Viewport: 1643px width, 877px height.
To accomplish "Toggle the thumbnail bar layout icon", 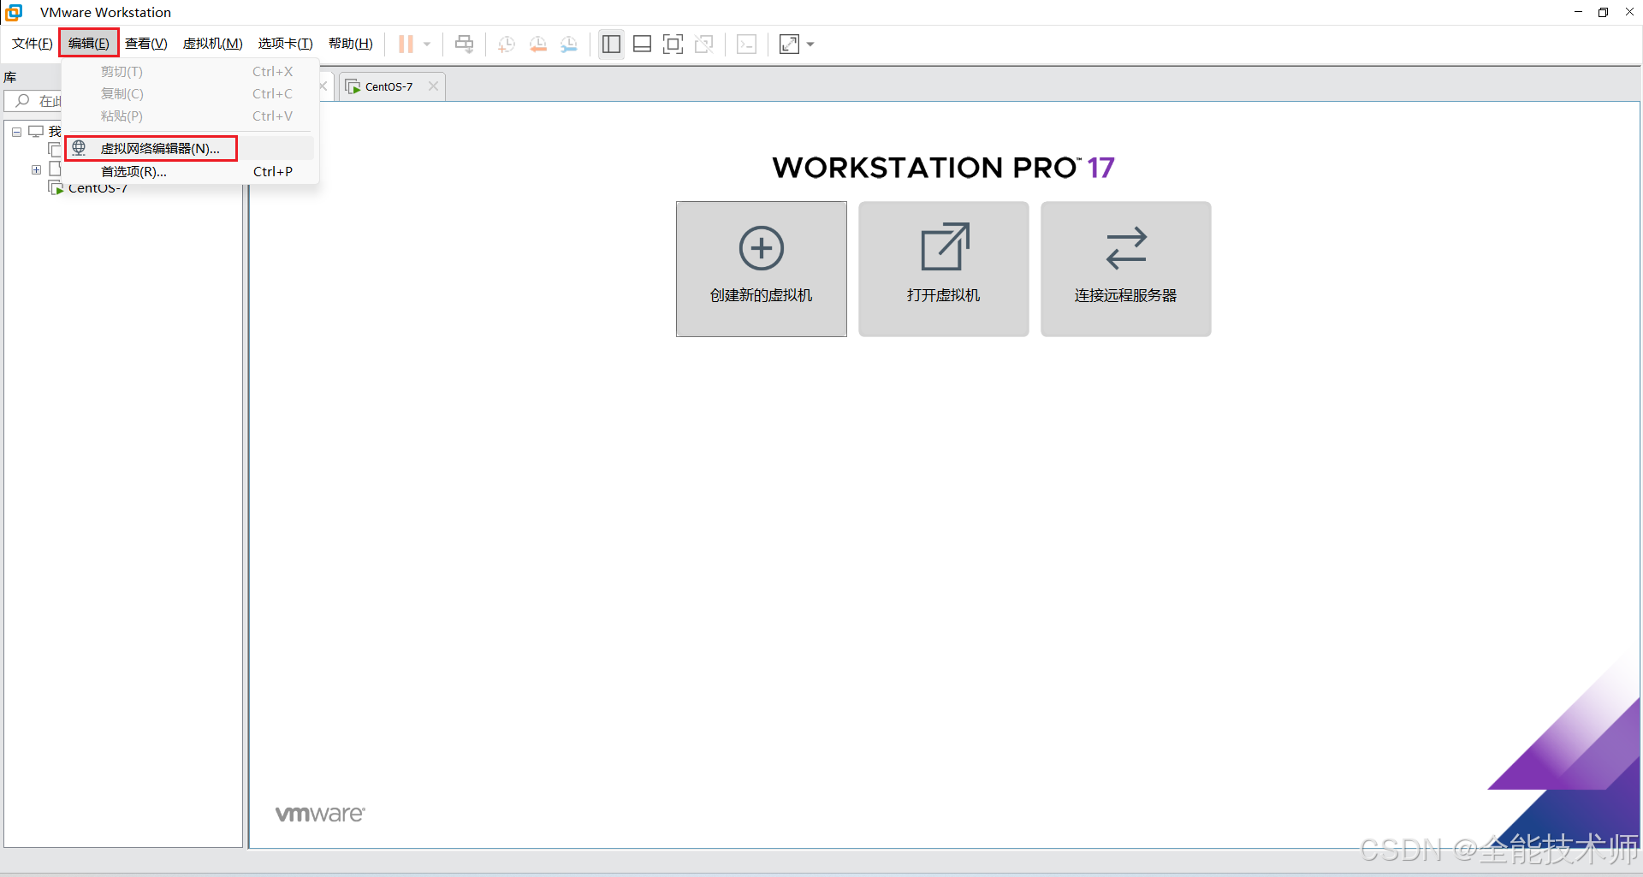I will pos(642,44).
